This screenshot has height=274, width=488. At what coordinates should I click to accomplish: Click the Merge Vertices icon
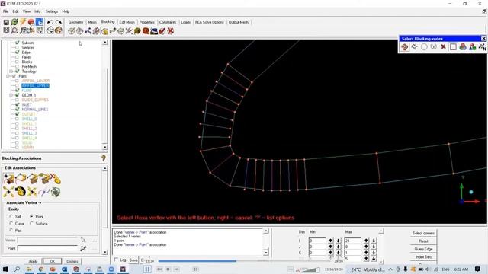pyautogui.click(x=88, y=31)
